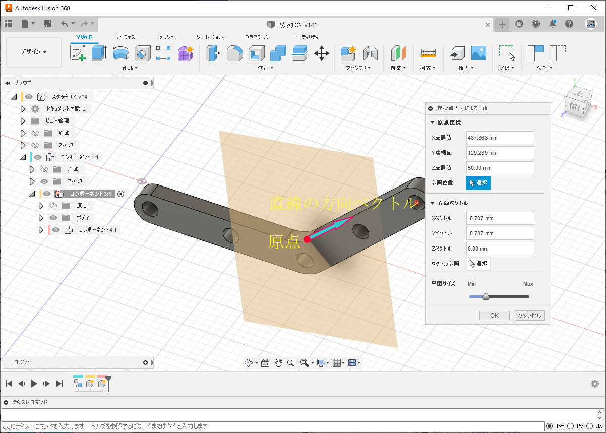Click the 参照位置 選択 button
Screen dimensions: 606x433
coord(478,183)
